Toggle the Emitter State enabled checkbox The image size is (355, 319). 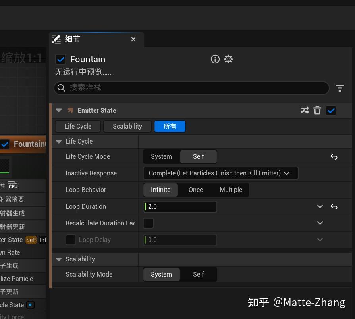[x=331, y=110]
